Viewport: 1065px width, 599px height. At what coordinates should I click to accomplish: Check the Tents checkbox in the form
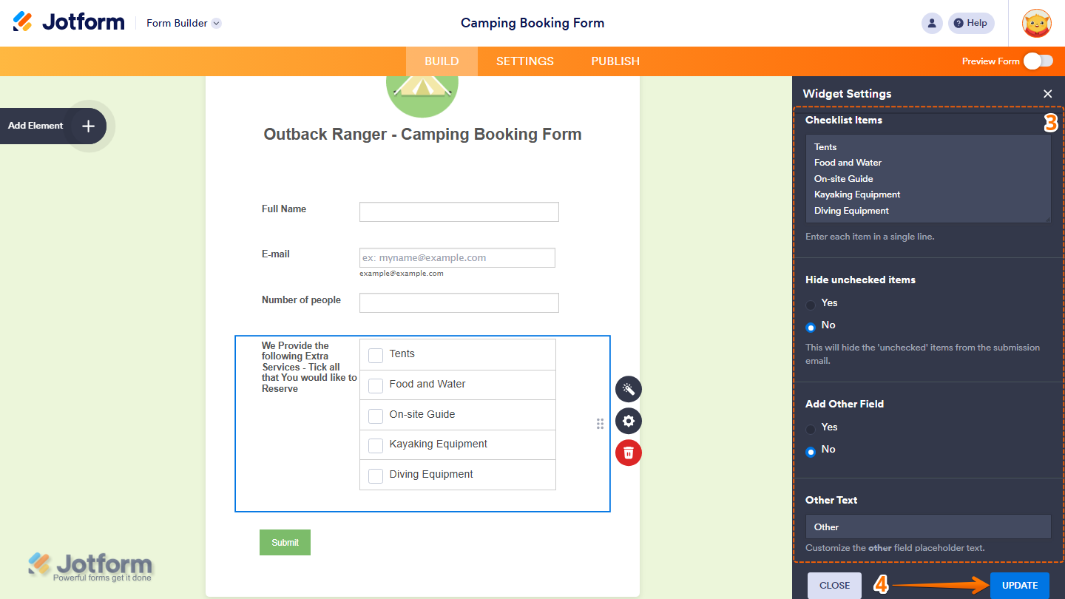pos(375,355)
